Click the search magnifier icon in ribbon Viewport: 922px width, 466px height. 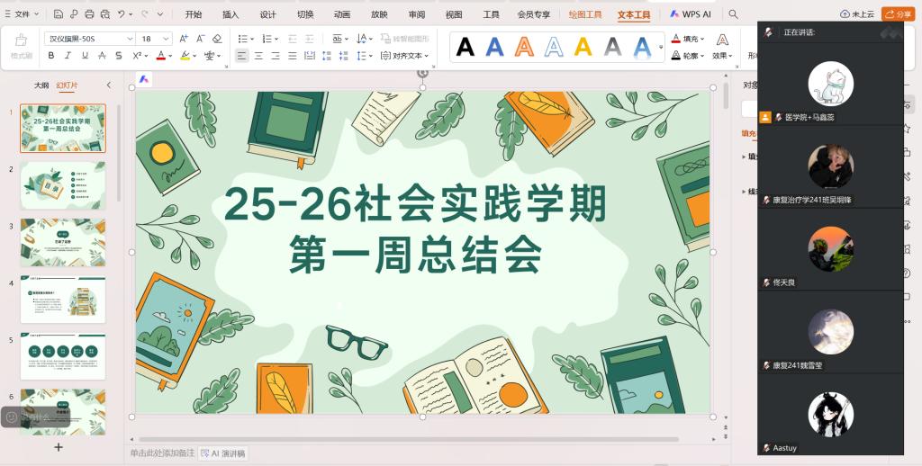[x=734, y=14]
